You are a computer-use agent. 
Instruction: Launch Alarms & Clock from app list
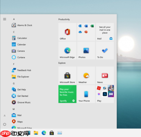22,25
